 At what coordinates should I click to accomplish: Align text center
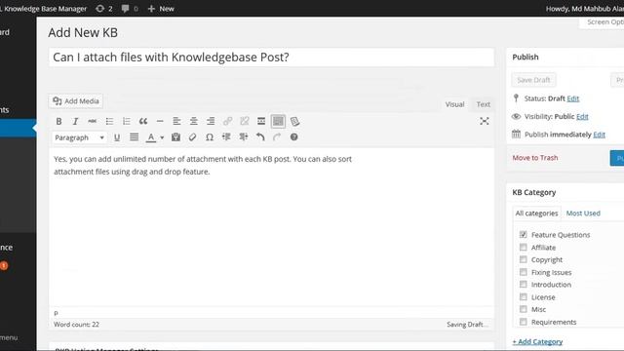(194, 121)
